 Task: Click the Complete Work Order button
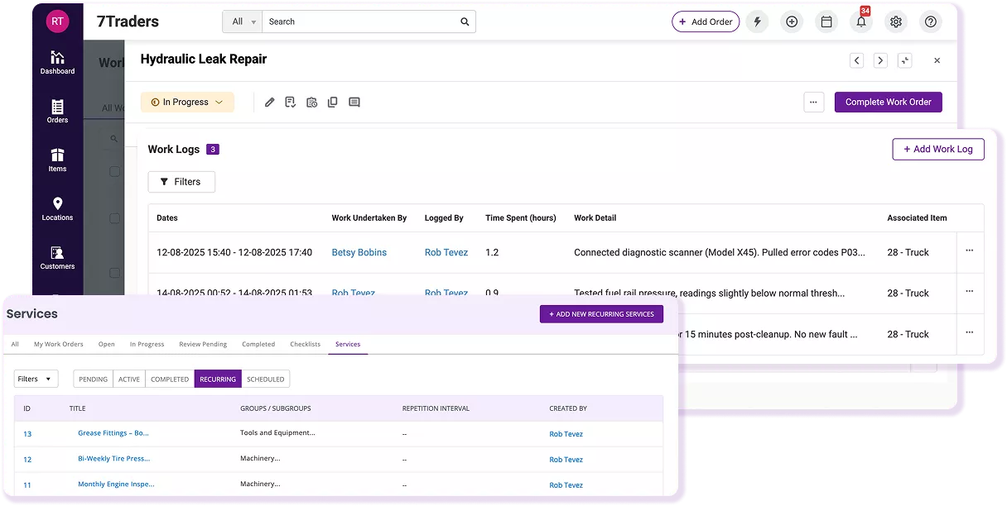point(888,102)
